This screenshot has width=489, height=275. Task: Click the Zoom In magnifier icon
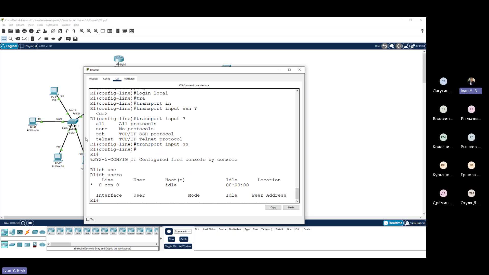pos(82,31)
